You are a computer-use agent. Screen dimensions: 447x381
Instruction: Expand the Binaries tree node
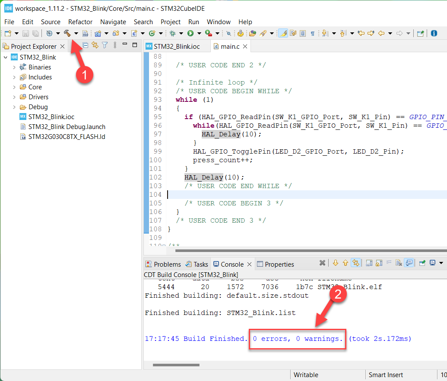14,67
